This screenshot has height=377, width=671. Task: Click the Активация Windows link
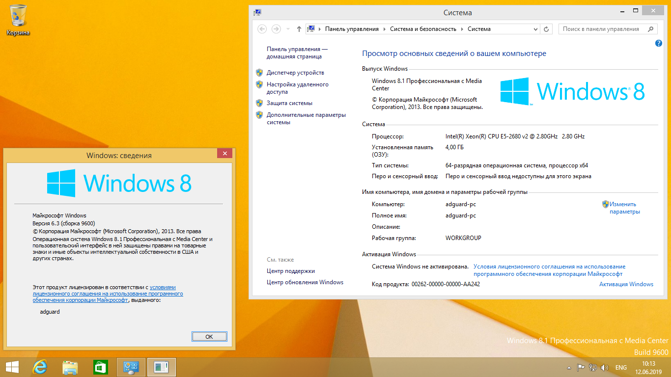(x=626, y=284)
